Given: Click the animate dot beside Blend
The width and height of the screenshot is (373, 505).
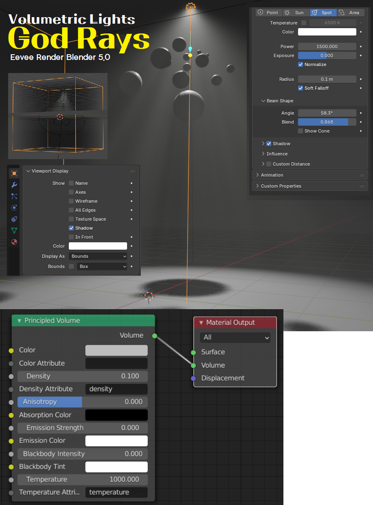Looking at the screenshot, I should tap(361, 122).
